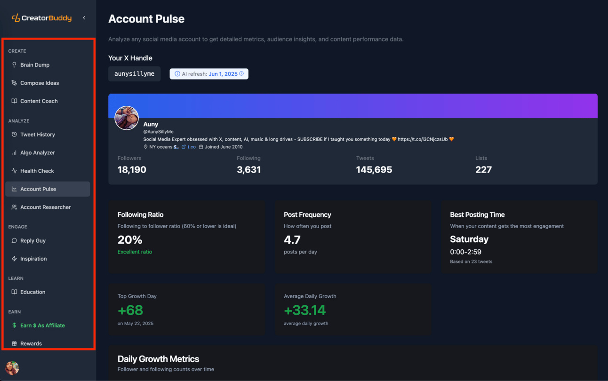
Task: Click the AI refresh date "Jun 1, 2025"
Action: [x=223, y=74]
